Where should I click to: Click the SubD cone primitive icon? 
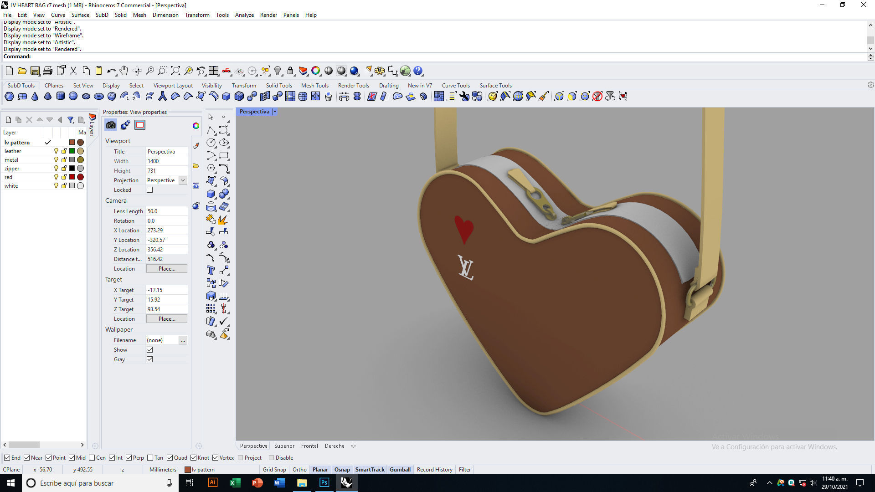35,96
